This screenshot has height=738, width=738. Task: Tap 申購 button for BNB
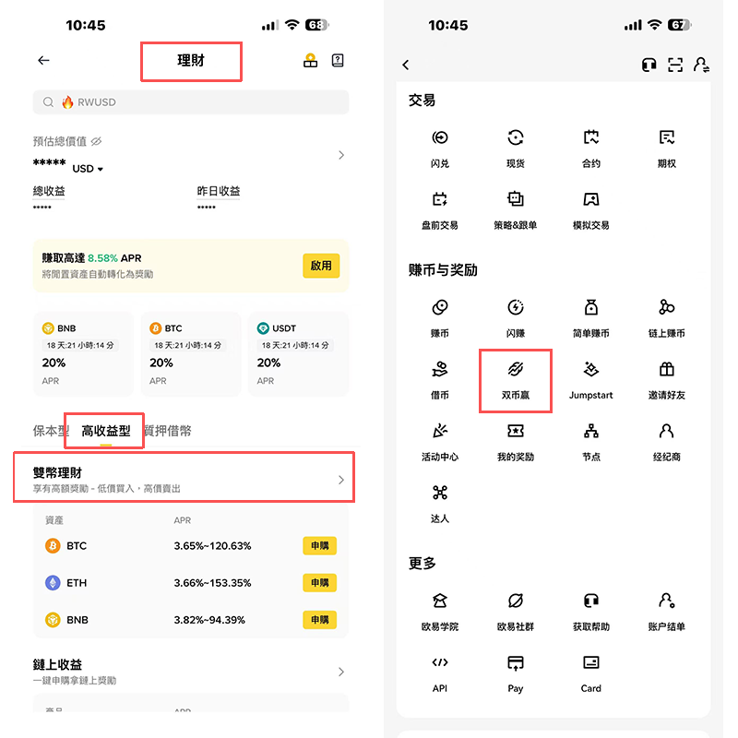(x=319, y=620)
